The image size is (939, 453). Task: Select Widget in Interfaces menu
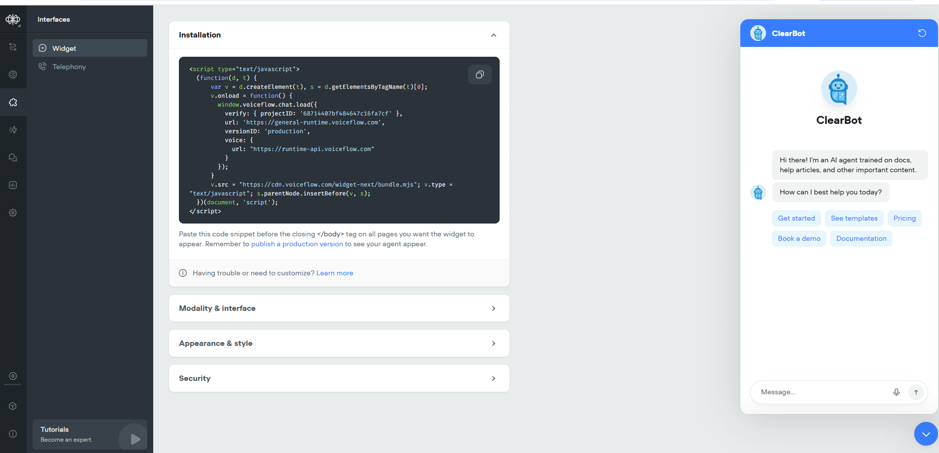click(90, 48)
